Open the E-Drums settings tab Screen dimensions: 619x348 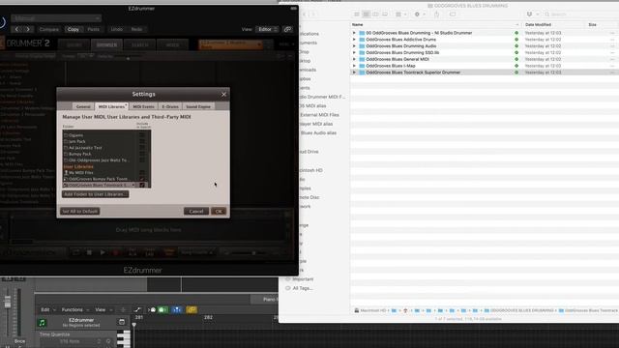click(170, 106)
